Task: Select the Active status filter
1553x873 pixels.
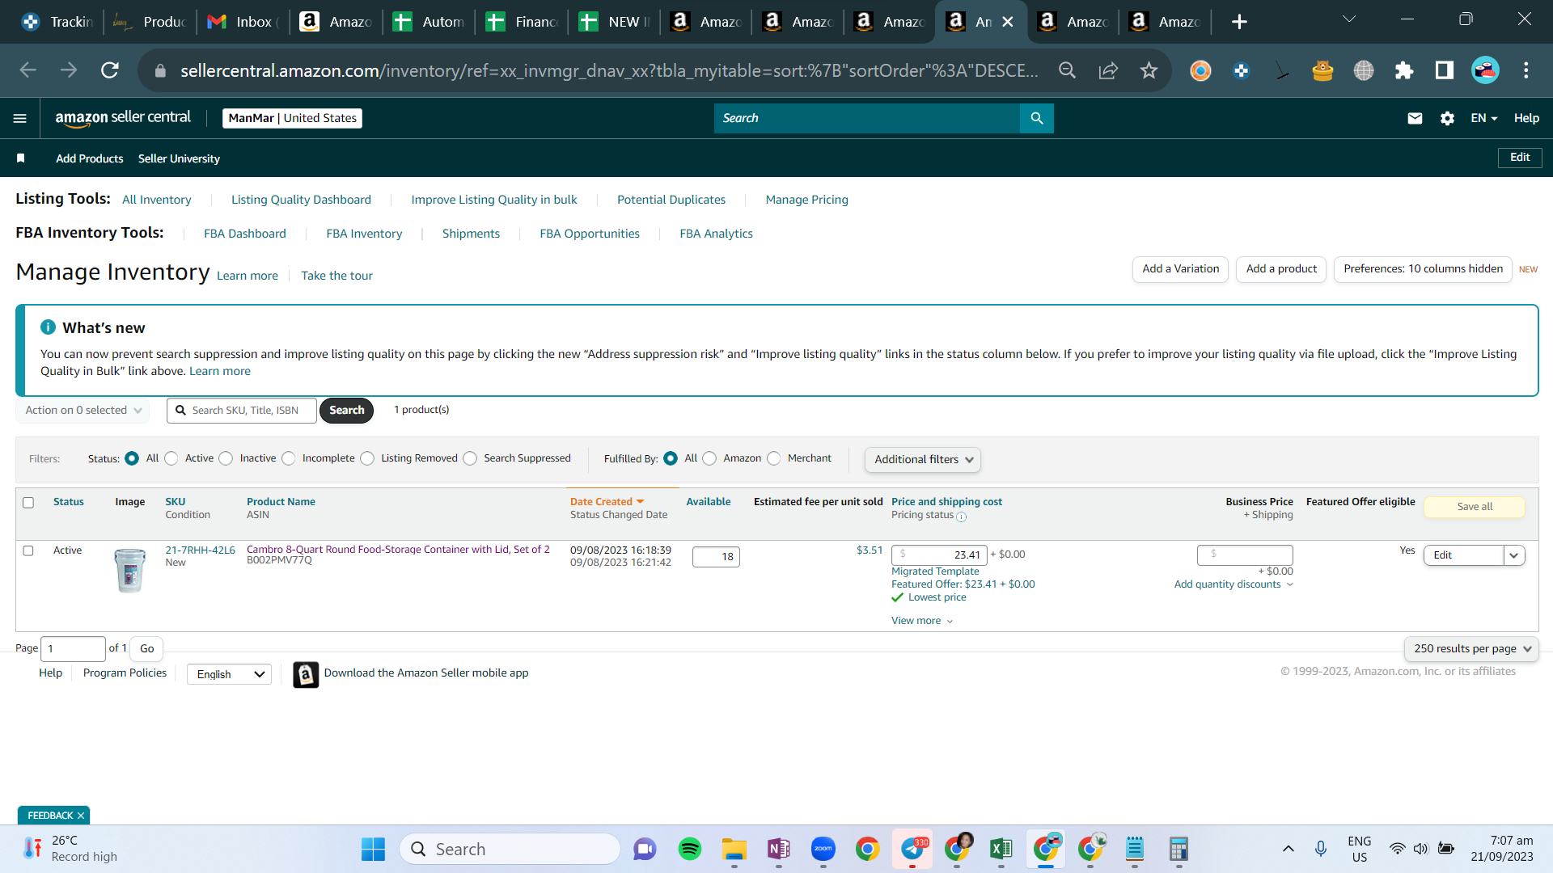Action: point(171,458)
